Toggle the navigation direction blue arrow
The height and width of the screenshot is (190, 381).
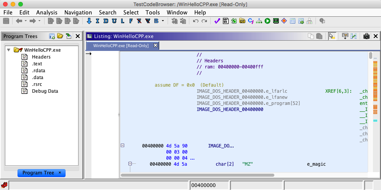pos(89,21)
